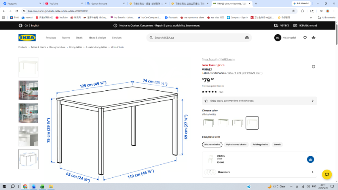Select Stools filter chip
338x190 pixels.
(x=277, y=144)
